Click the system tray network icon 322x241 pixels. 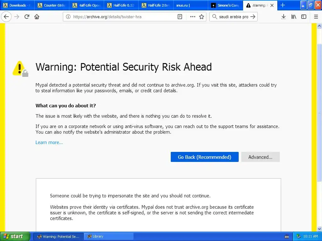pyautogui.click(x=298, y=237)
